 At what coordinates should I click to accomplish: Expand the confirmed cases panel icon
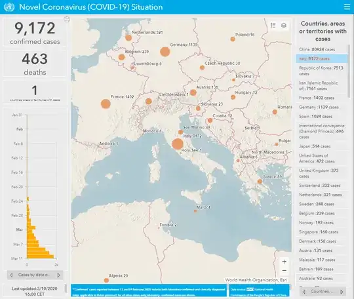pyautogui.click(x=67, y=19)
